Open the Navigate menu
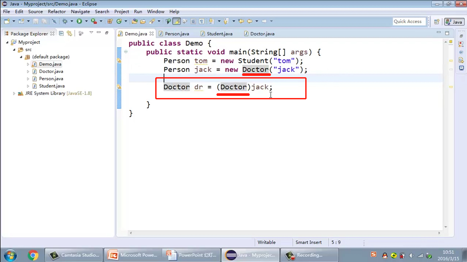Screen dimensions: 467x262 [x=80, y=12]
